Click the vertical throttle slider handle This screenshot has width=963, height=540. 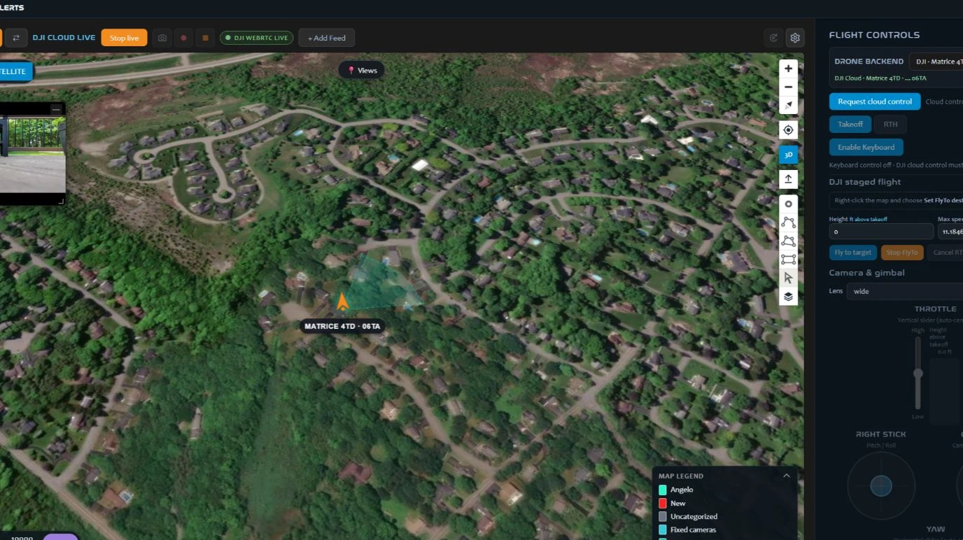point(918,374)
